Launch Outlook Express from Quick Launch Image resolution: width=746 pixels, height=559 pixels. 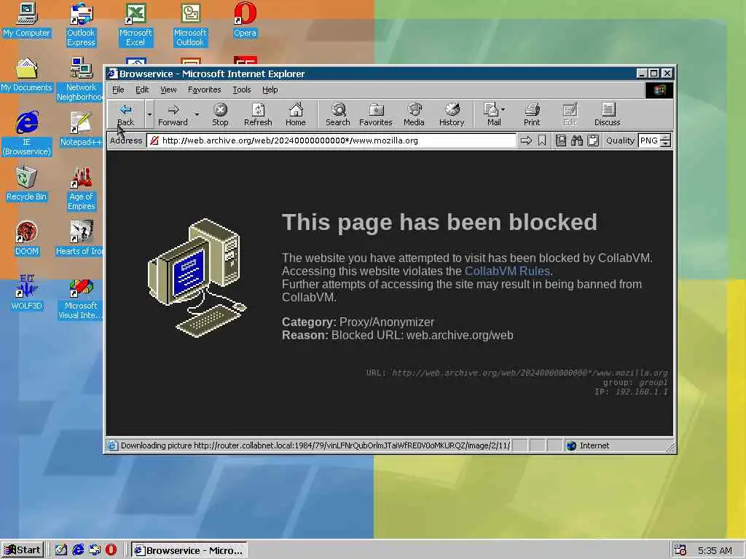pos(95,550)
